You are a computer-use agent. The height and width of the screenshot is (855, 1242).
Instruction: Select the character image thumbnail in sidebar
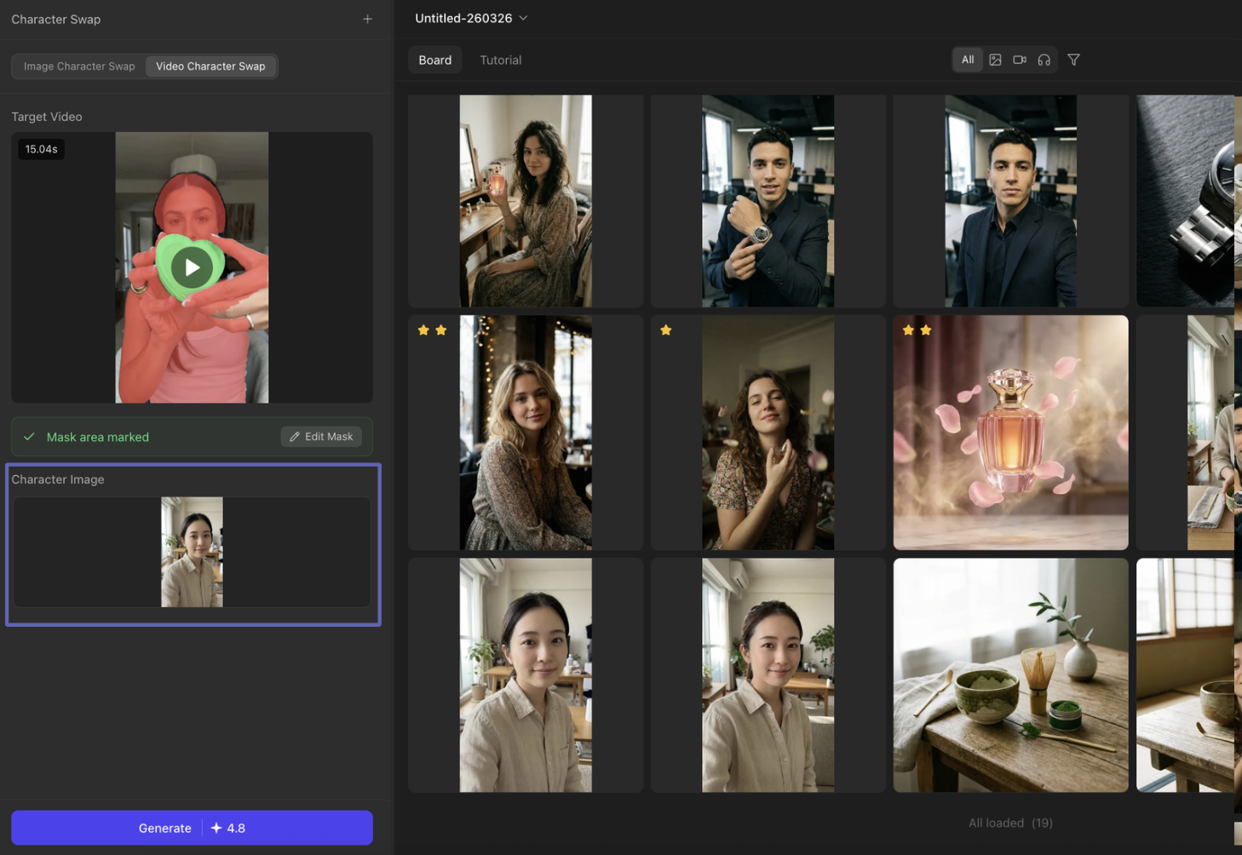click(x=192, y=552)
